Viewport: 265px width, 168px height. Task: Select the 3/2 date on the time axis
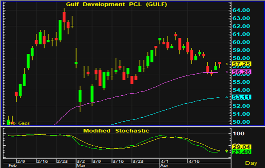[80, 160]
